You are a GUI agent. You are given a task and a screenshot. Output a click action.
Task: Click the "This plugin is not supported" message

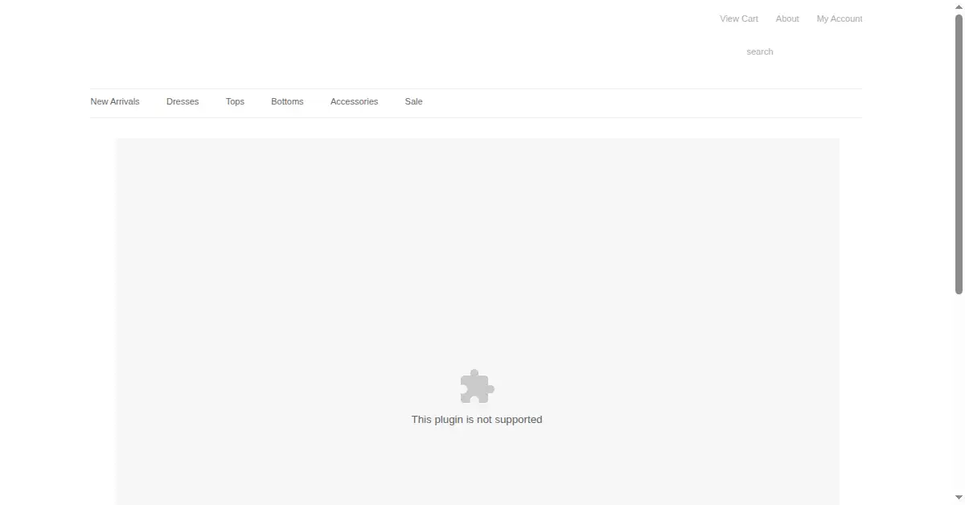pyautogui.click(x=477, y=419)
